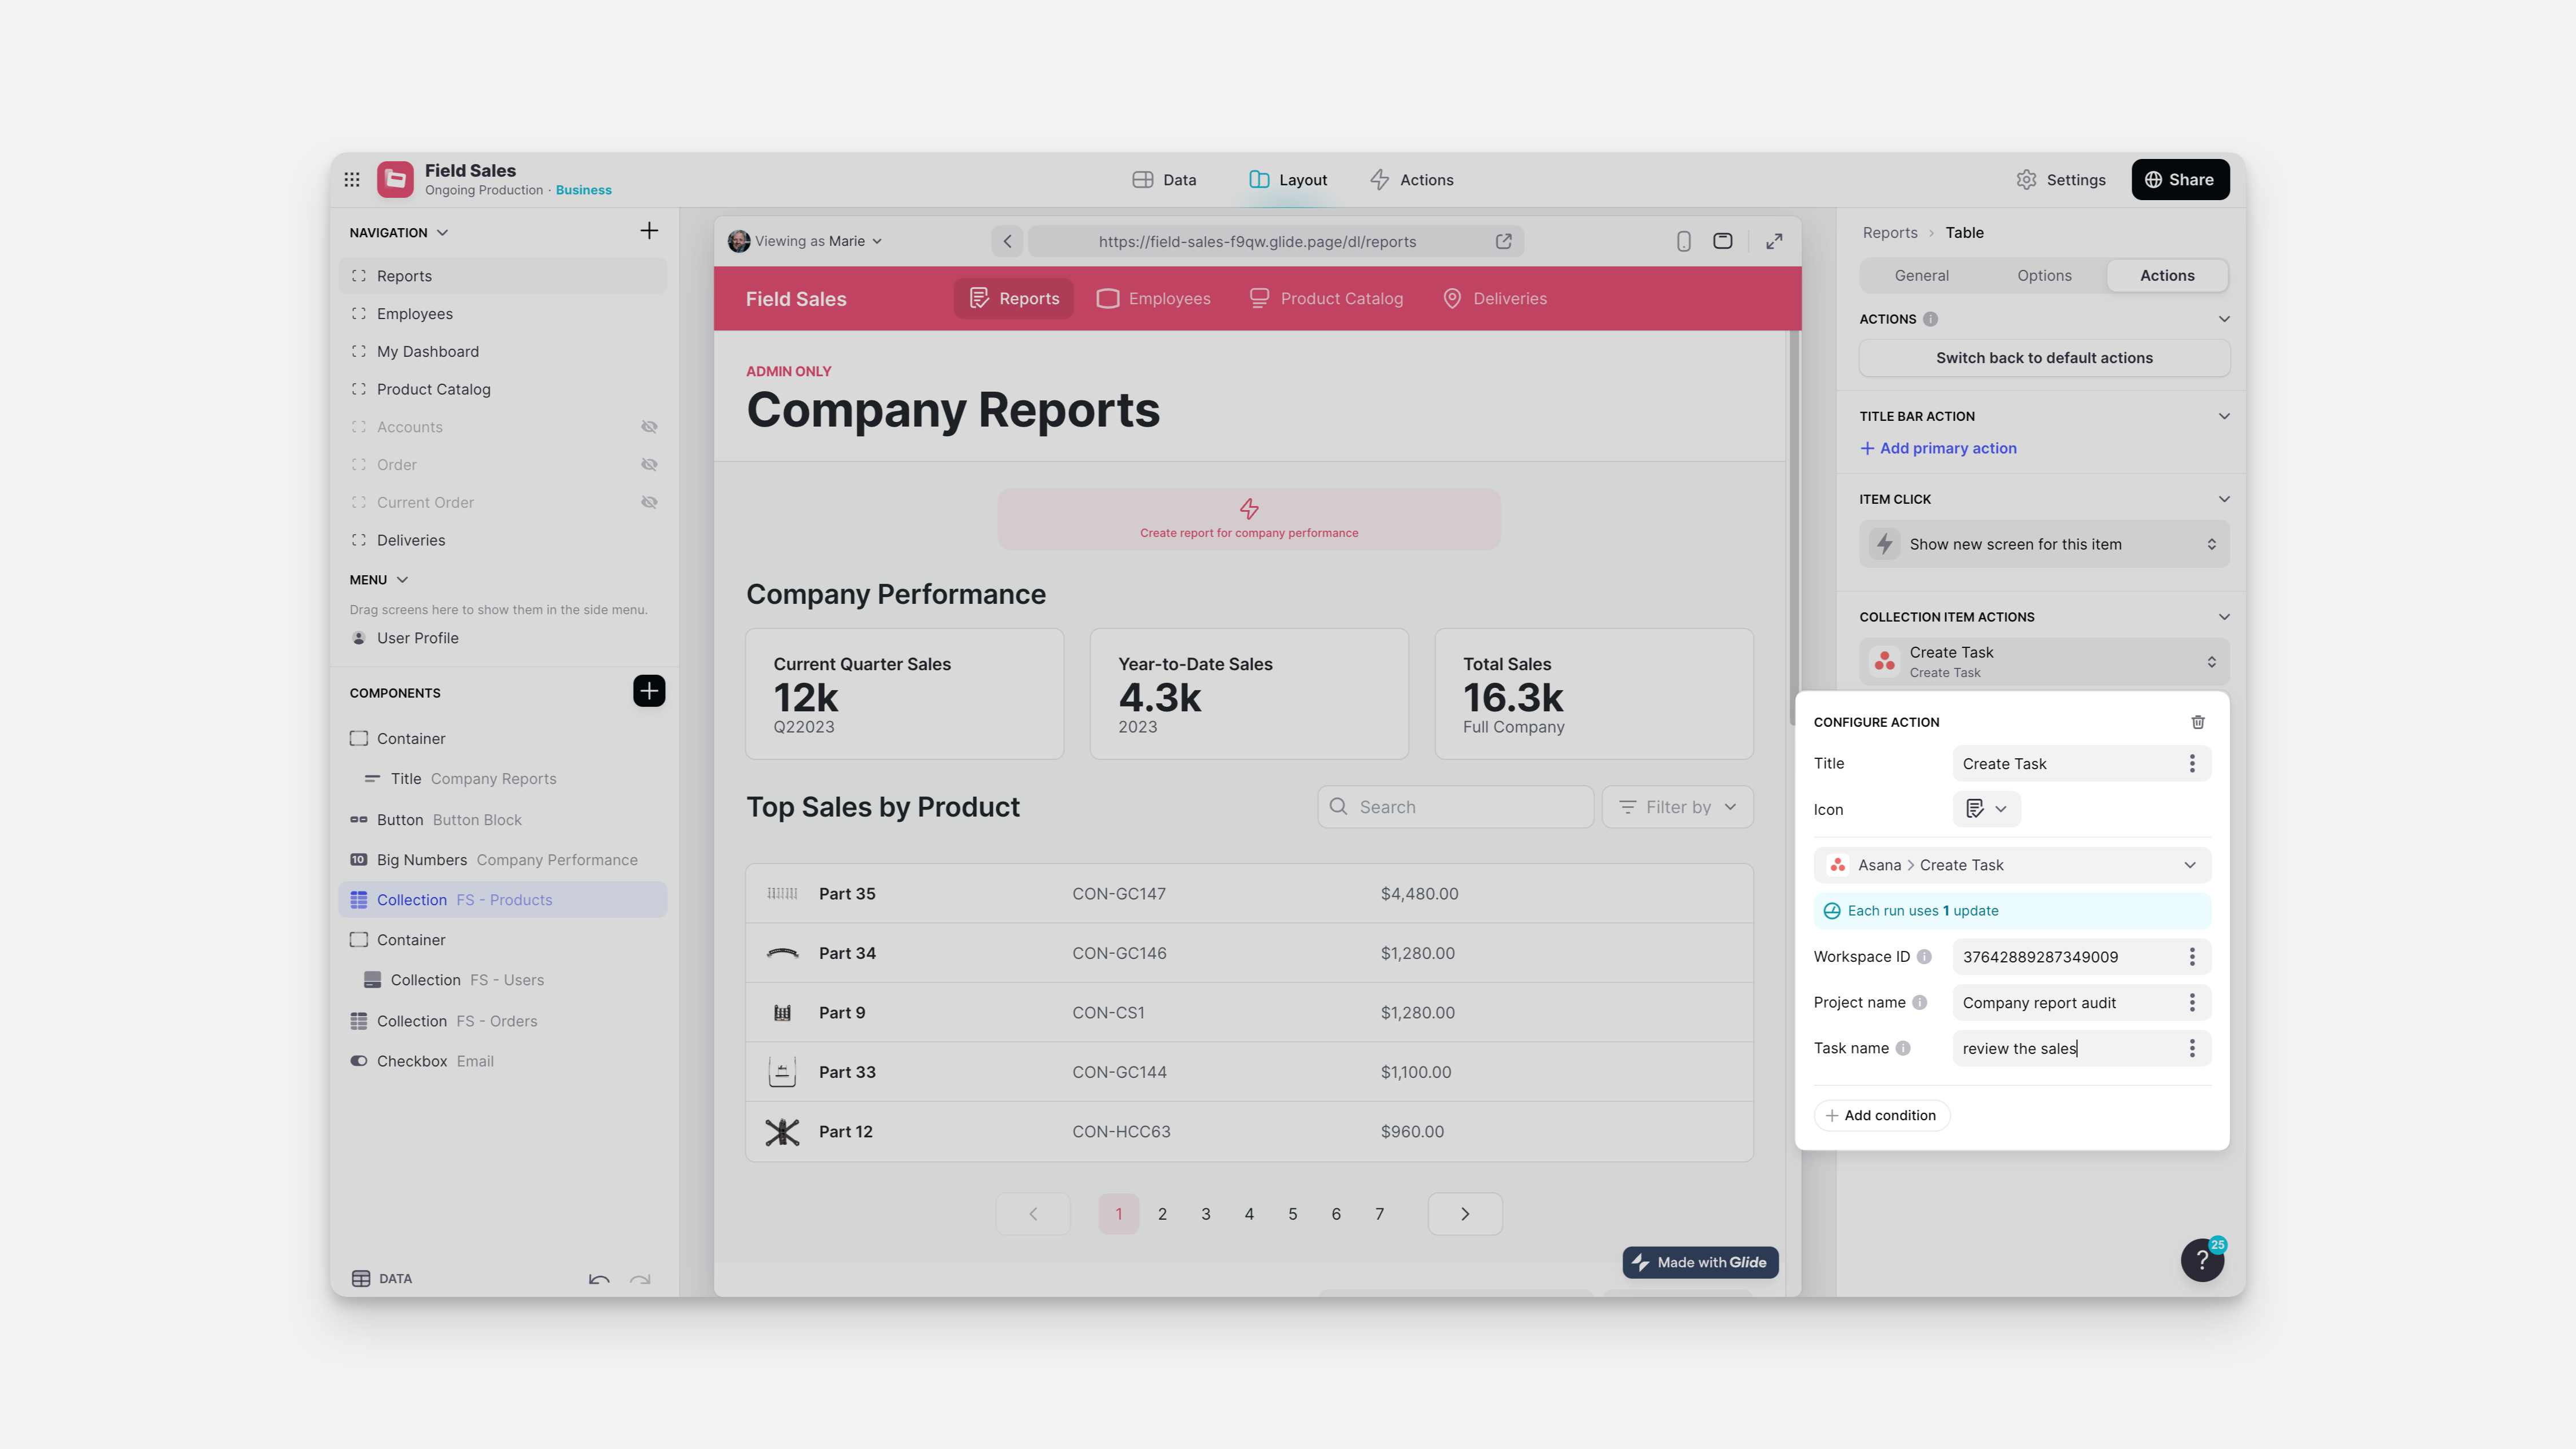
Task: Toggle visibility of the Accounts screen
Action: pos(650,426)
